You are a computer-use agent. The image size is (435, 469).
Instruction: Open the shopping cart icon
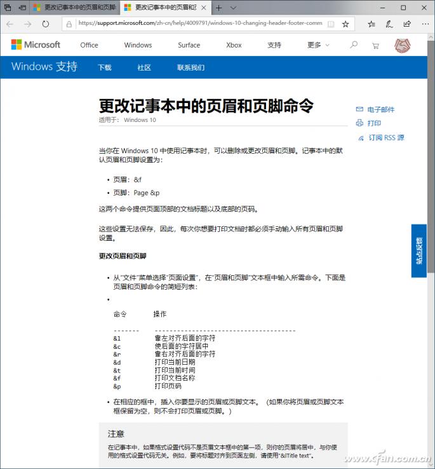pyautogui.click(x=375, y=45)
